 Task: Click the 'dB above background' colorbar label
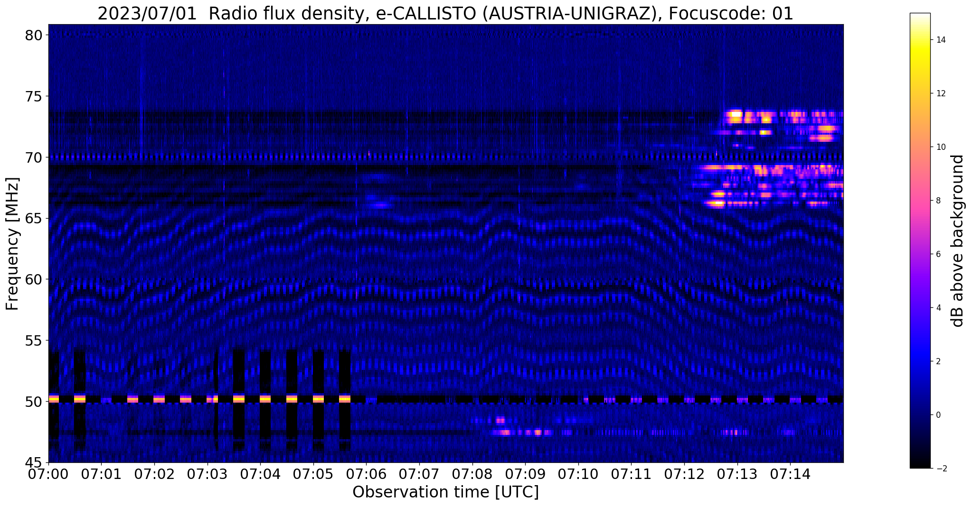click(958, 241)
